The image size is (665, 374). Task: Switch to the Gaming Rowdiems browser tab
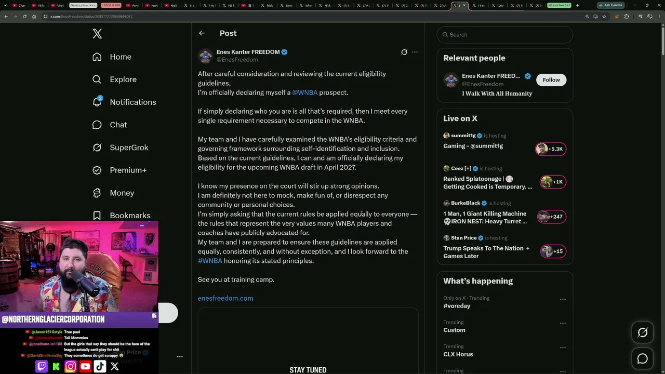coord(83,5)
